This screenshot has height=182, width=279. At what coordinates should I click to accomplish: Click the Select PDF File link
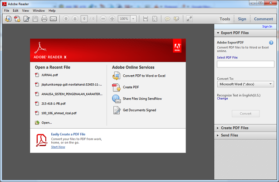coord(227,57)
